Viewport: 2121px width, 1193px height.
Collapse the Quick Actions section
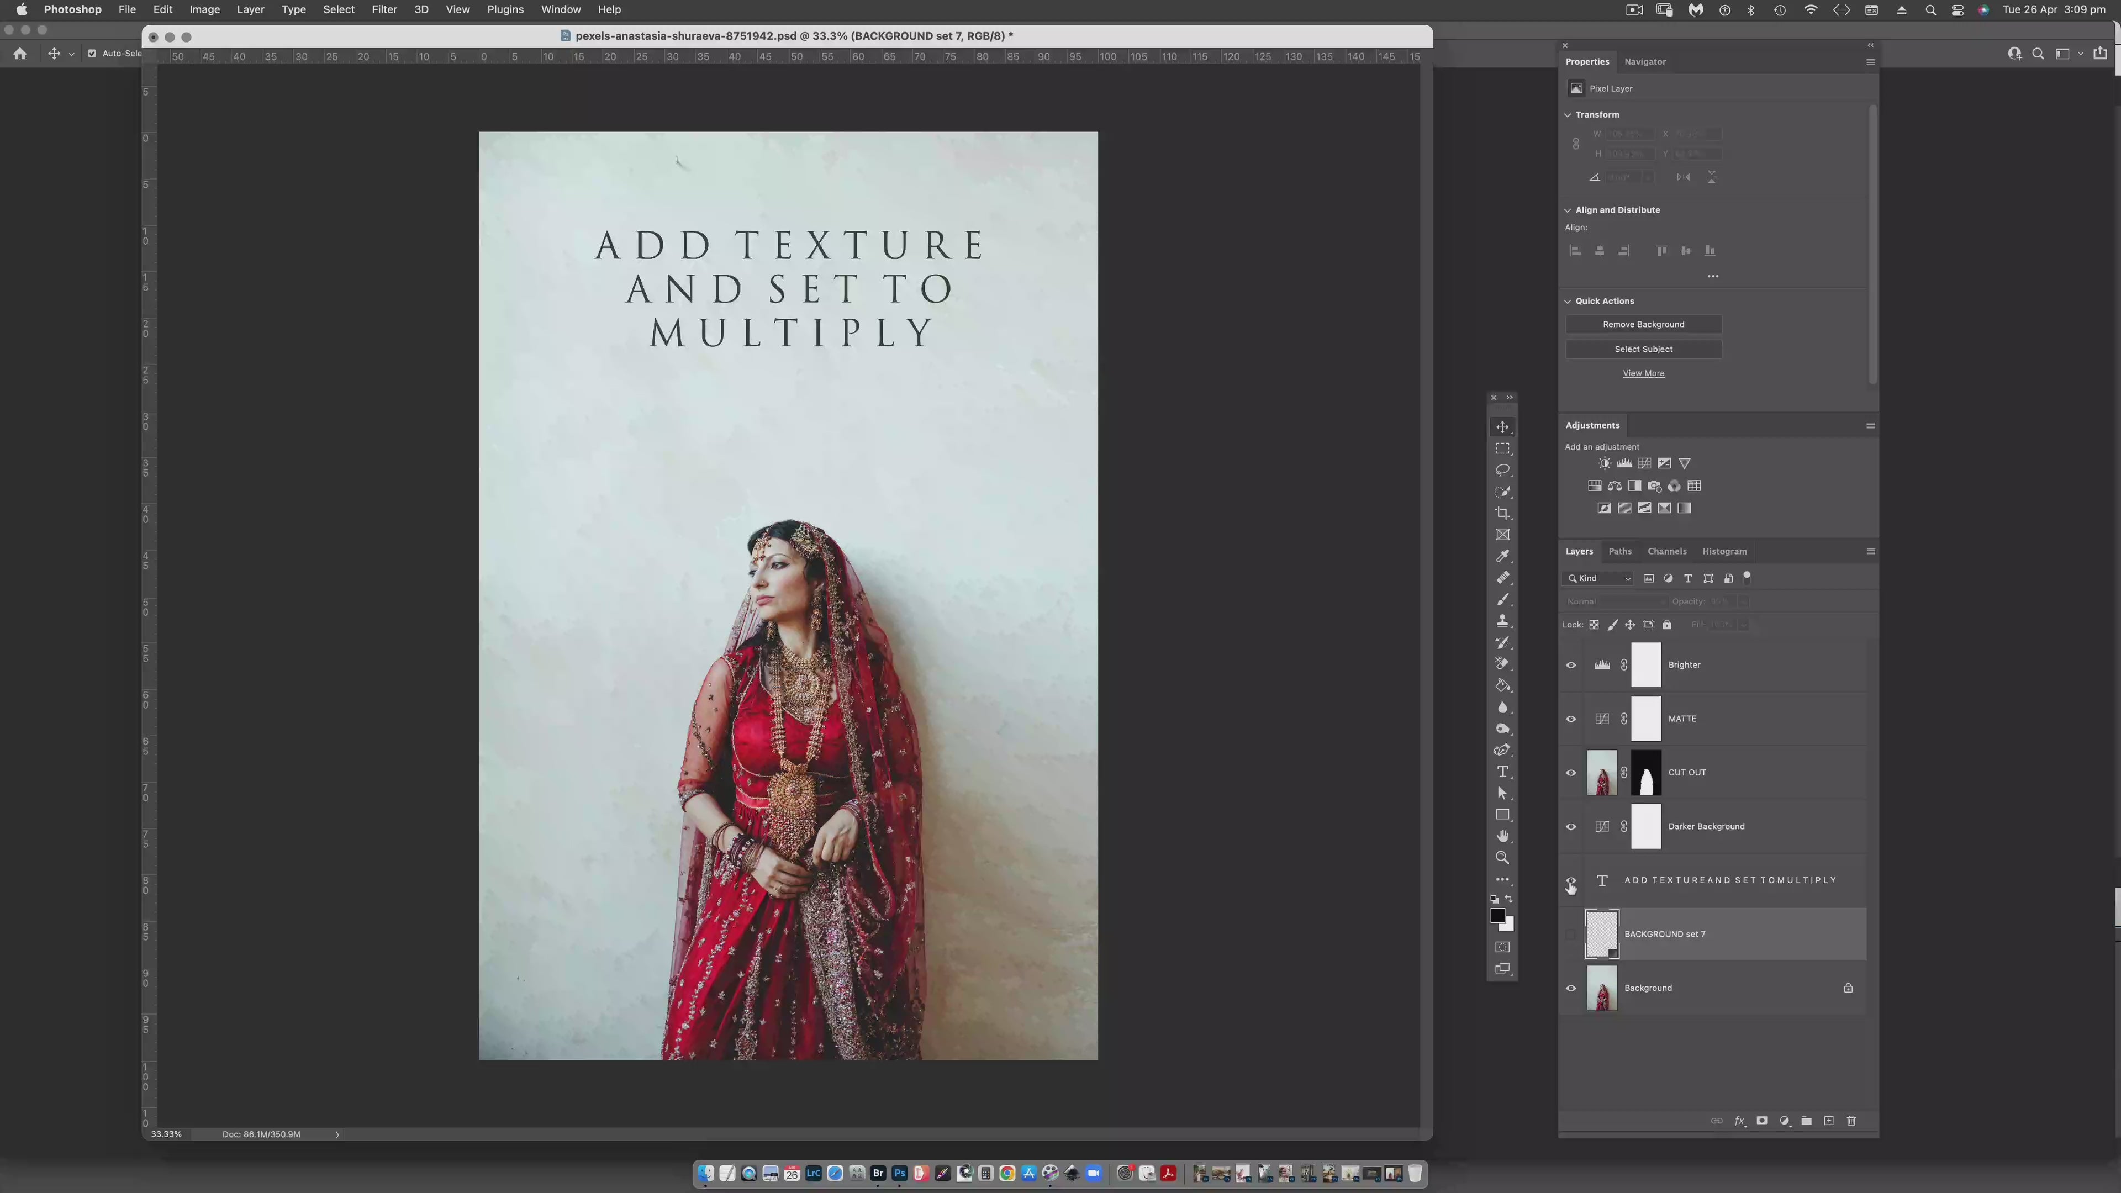point(1568,302)
